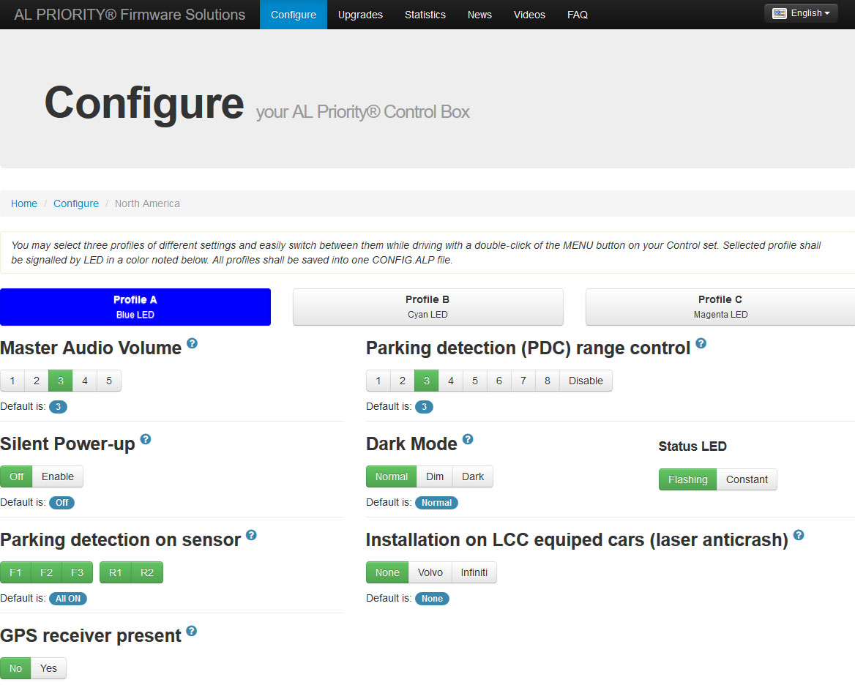Go to the Statistics page
Screen dimensions: 855x688
click(425, 15)
